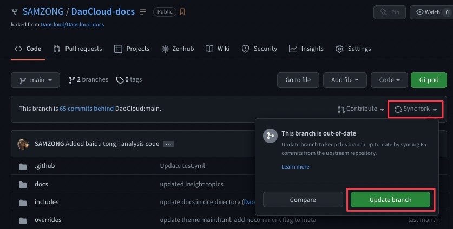Click the branches icon beside 2 branches
This screenshot has width=453, height=229.
click(x=71, y=80)
